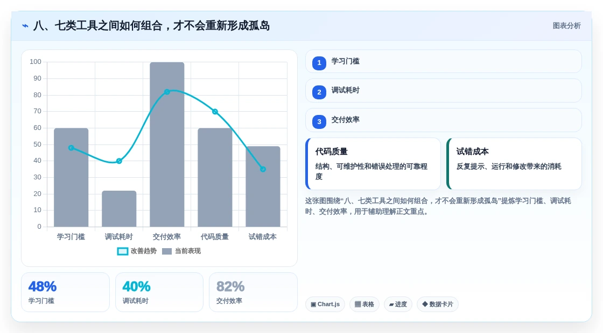The image size is (603, 333).
Task: Click the 82% 交付效率 stat card
Action: pyautogui.click(x=253, y=292)
